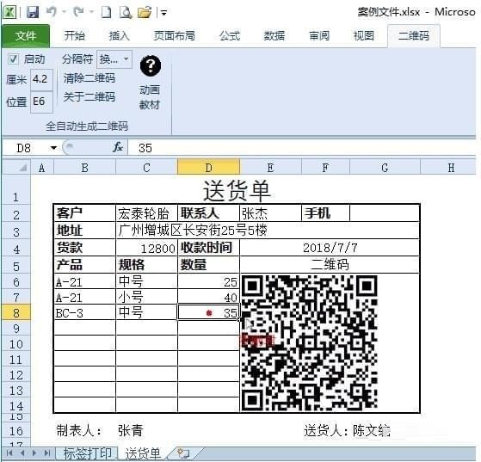Go to first sheet navigation arrow
Screen dimensions: 481x462
pyautogui.click(x=9, y=453)
